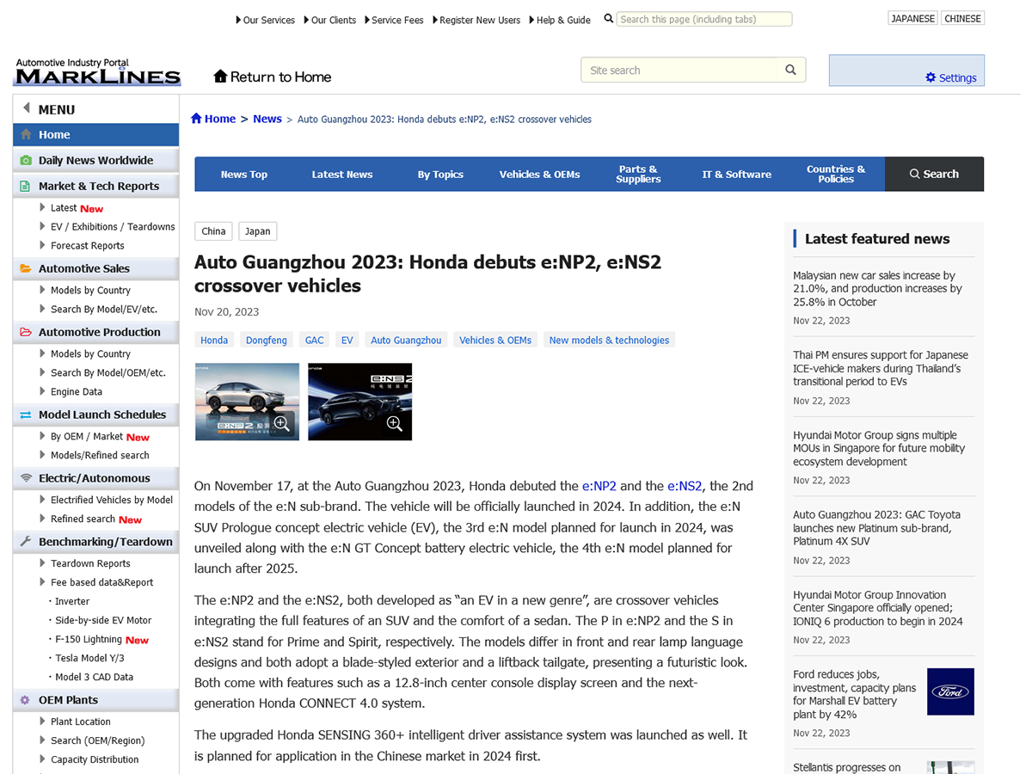Open the e:NP2 link in the article
Image resolution: width=1032 pixels, height=774 pixels.
tap(599, 486)
